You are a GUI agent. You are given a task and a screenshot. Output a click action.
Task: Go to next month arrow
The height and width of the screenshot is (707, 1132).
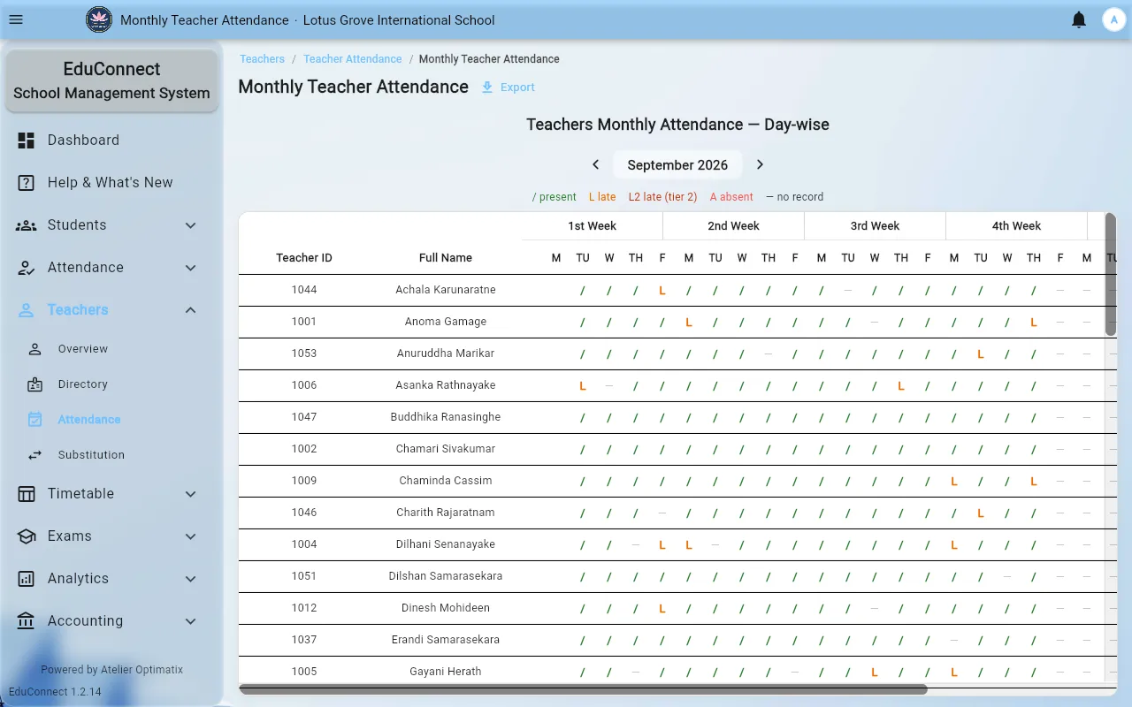click(760, 164)
